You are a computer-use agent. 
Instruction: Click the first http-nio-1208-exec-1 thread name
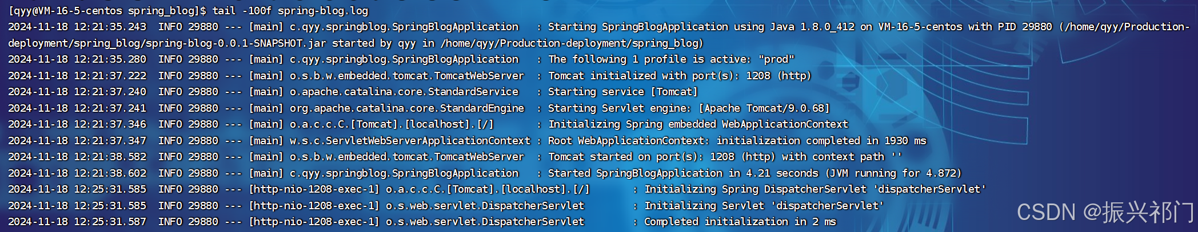(x=314, y=189)
